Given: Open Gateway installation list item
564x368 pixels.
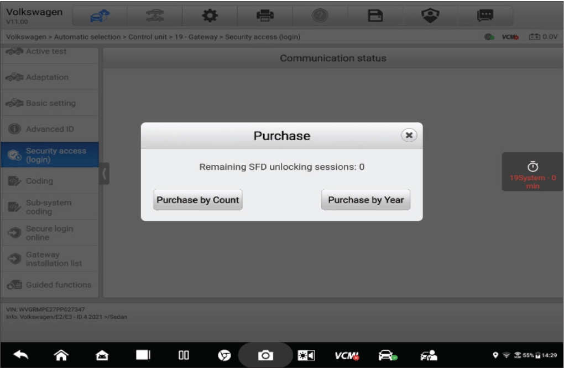Looking at the screenshot, I should (50, 259).
